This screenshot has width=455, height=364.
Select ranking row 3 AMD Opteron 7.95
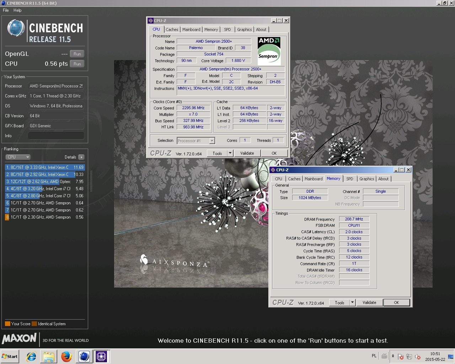(x=45, y=182)
